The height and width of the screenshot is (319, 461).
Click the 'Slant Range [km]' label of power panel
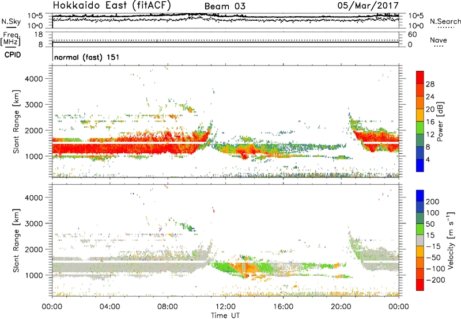point(17,121)
